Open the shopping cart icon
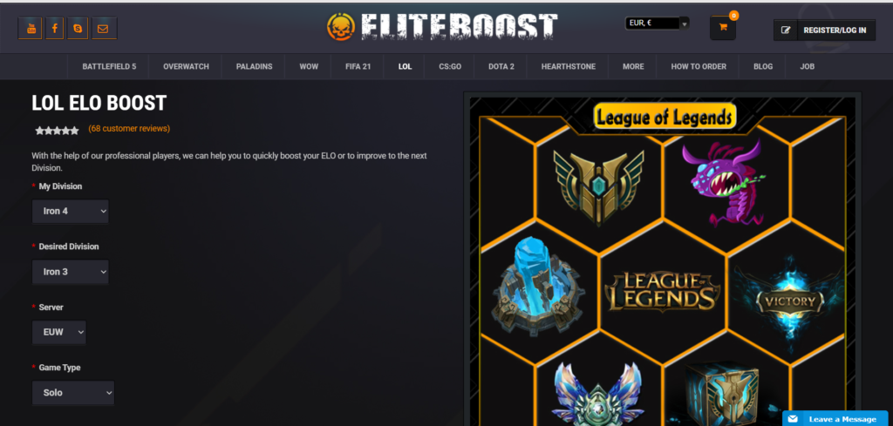The image size is (893, 426). (x=723, y=27)
